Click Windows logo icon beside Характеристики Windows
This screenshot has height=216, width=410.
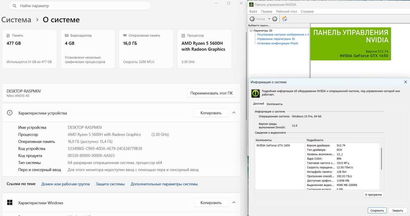tap(10, 202)
